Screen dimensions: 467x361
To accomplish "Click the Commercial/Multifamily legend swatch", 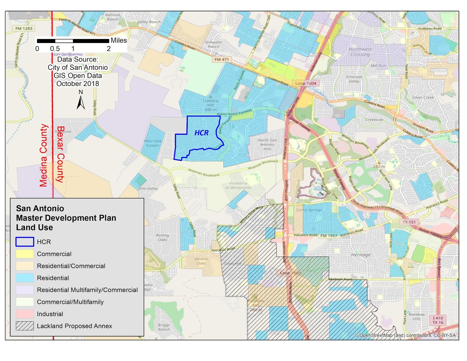I will tap(25, 302).
